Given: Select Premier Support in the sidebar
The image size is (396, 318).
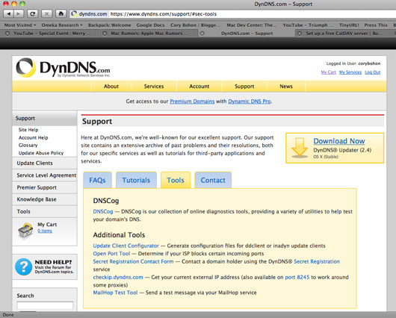Looking at the screenshot, I should pos(44,187).
